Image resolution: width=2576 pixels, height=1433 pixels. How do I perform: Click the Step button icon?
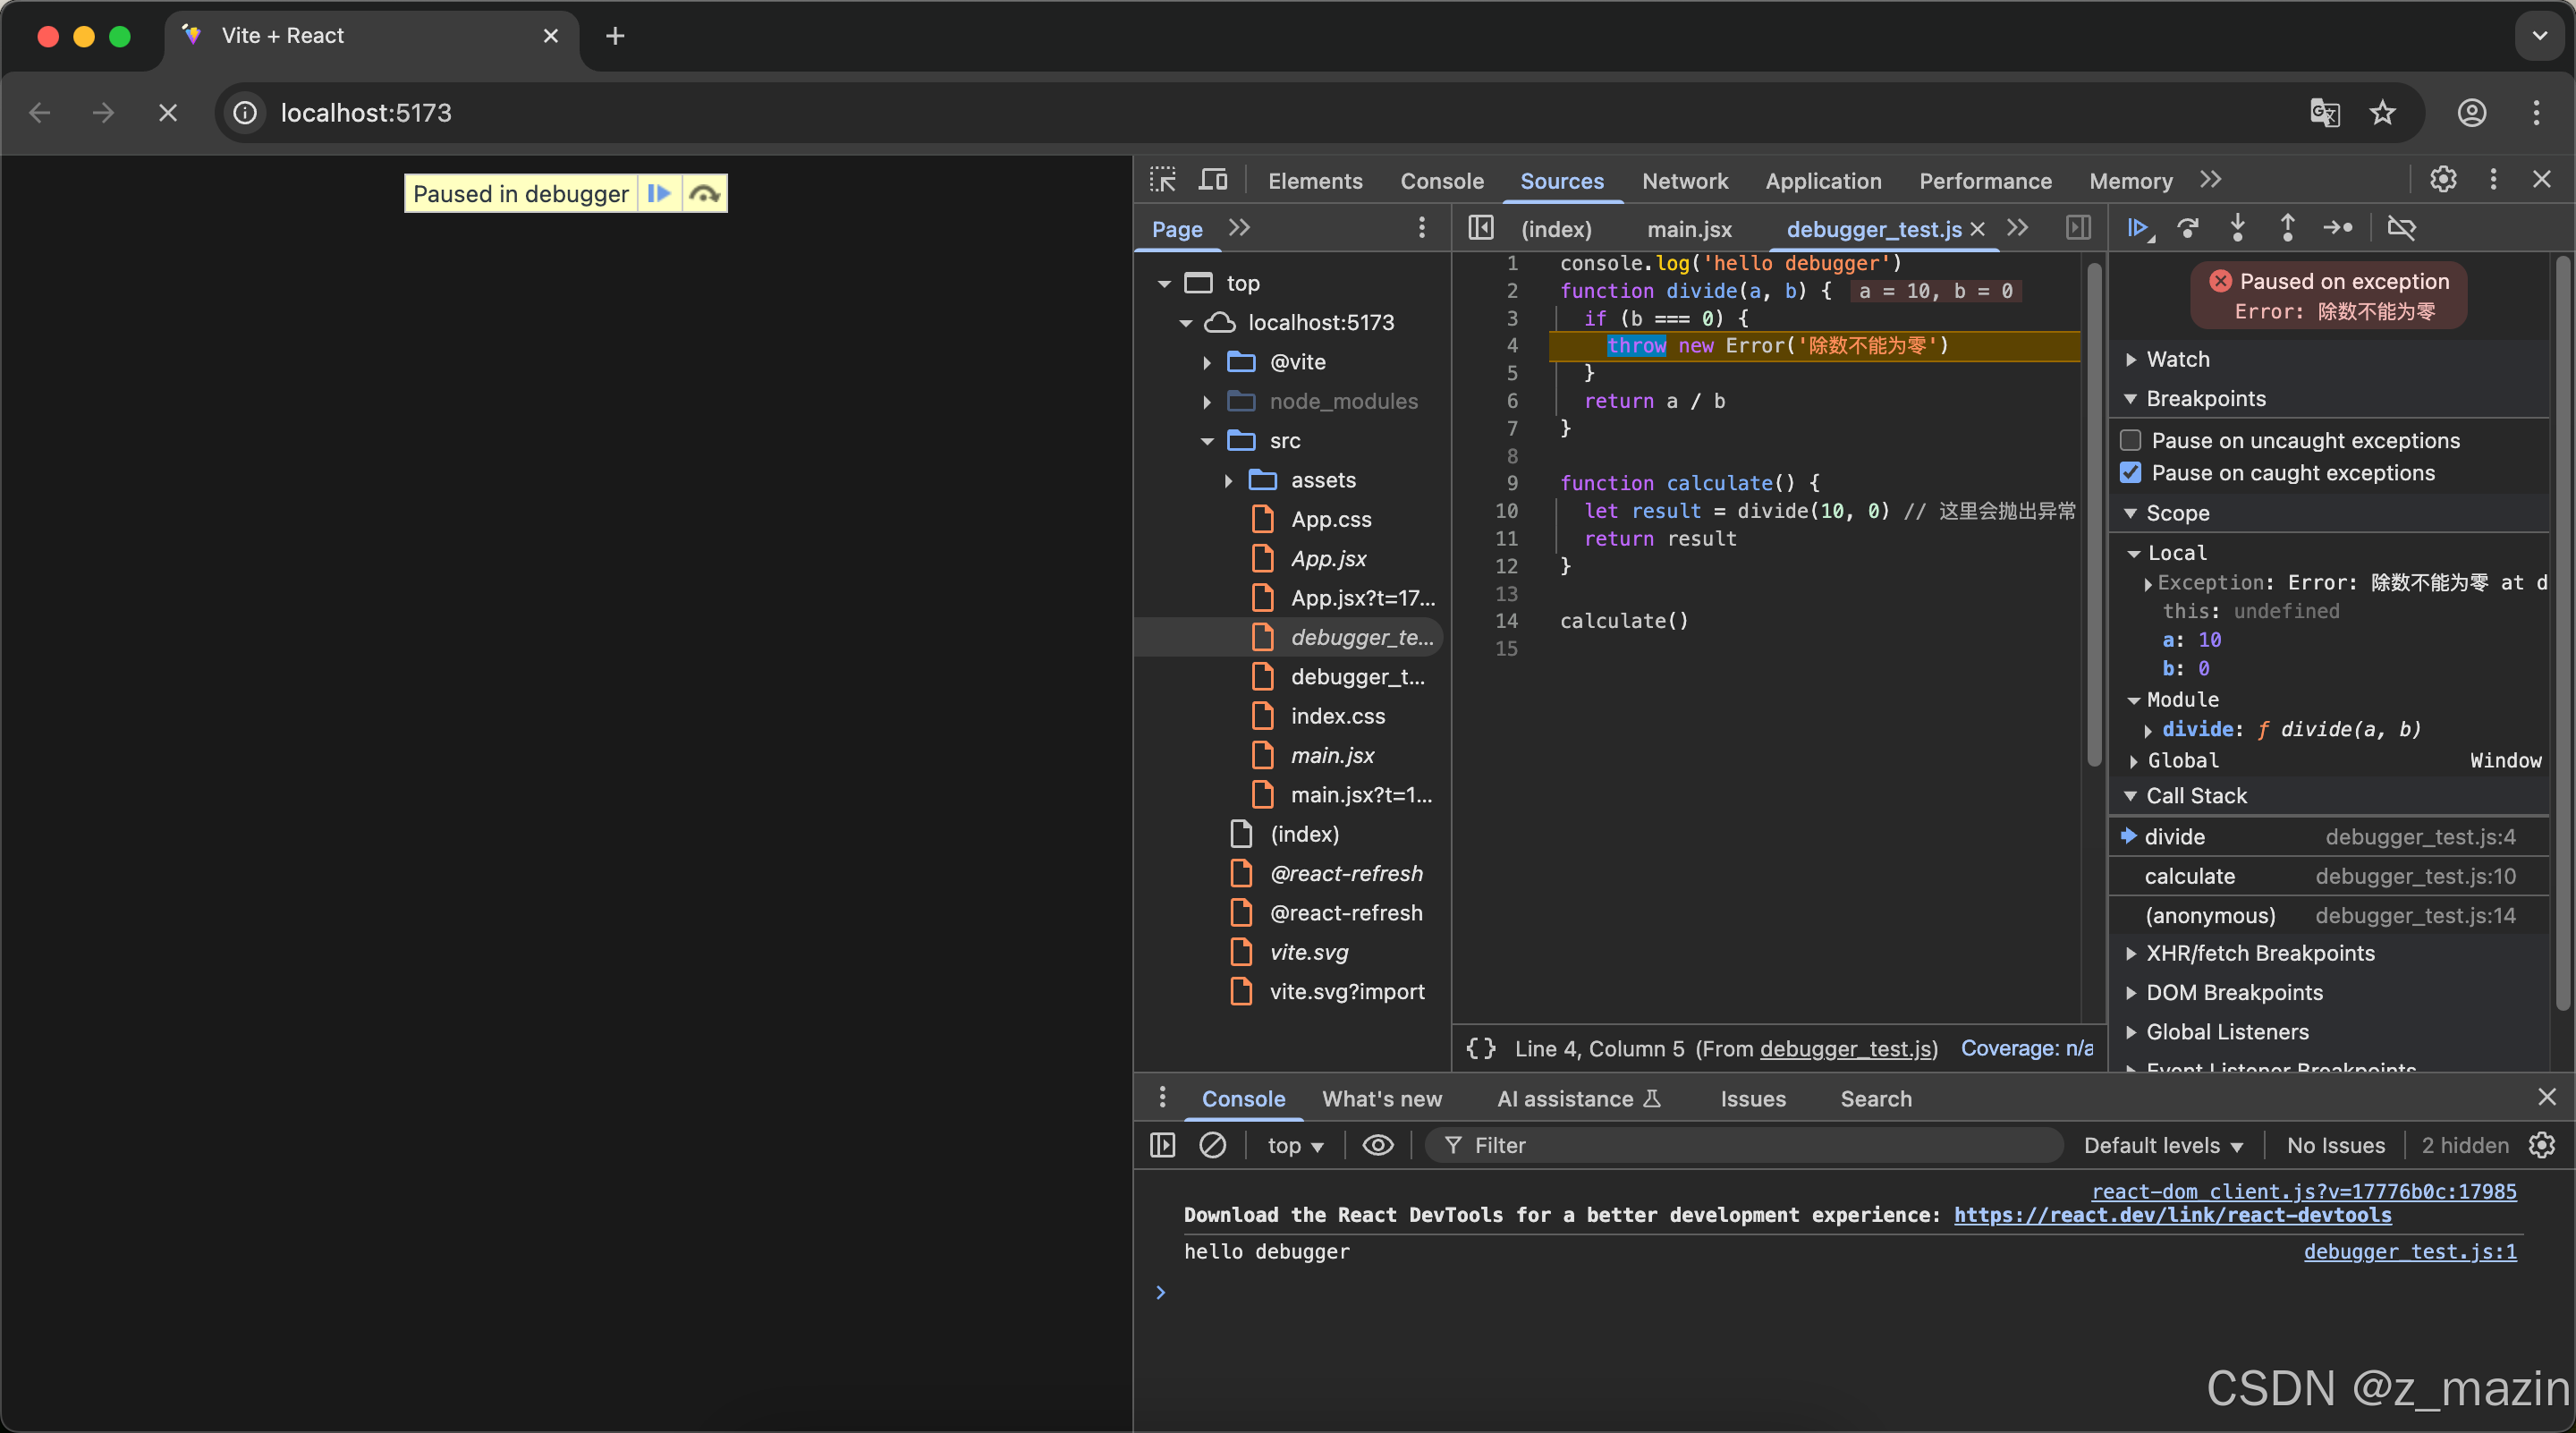(x=2338, y=229)
